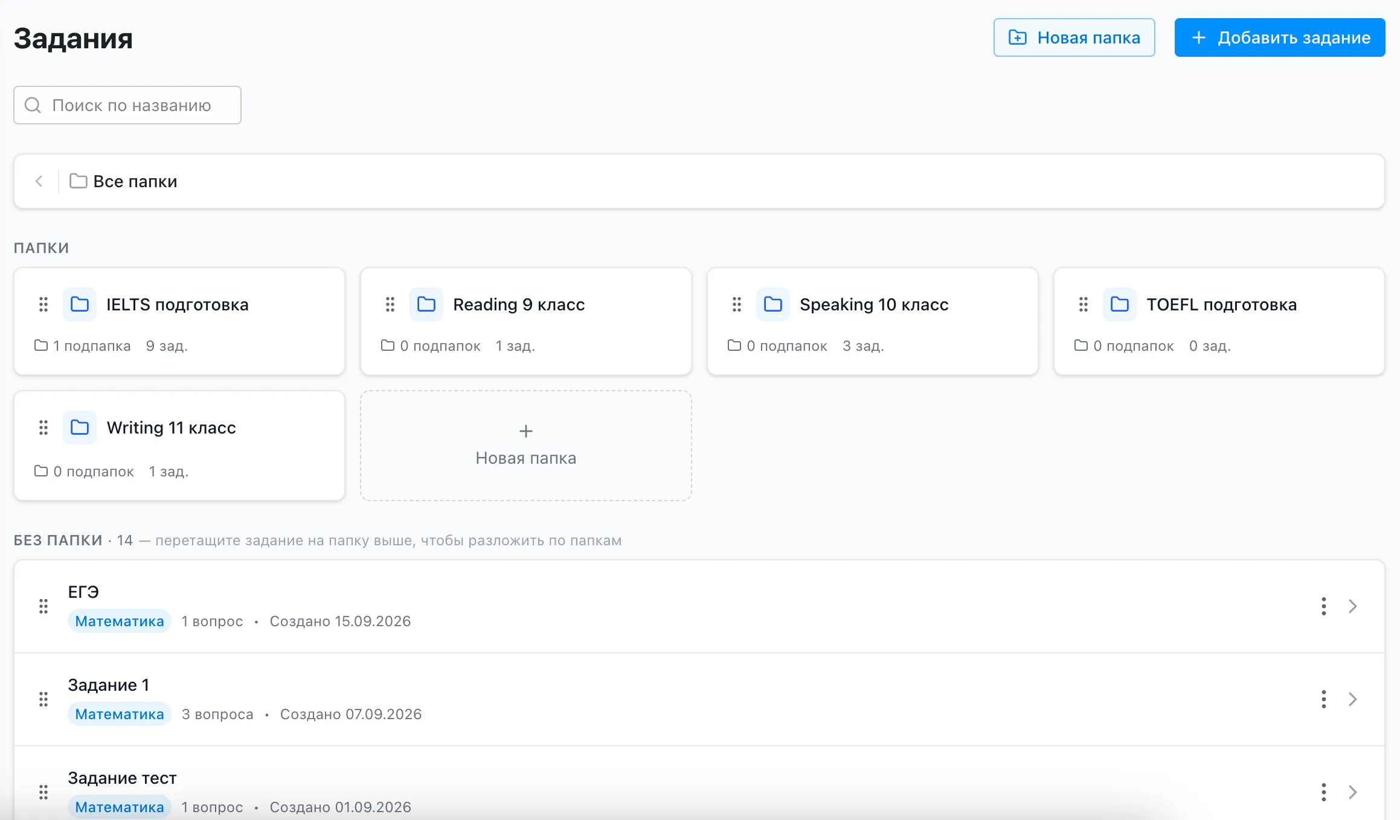
Task: Go back using the breadcrumb left chevron
Action: coord(39,181)
